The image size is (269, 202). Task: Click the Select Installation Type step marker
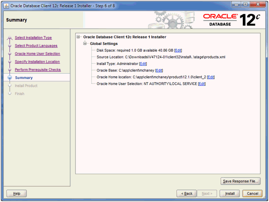click(x=10, y=38)
